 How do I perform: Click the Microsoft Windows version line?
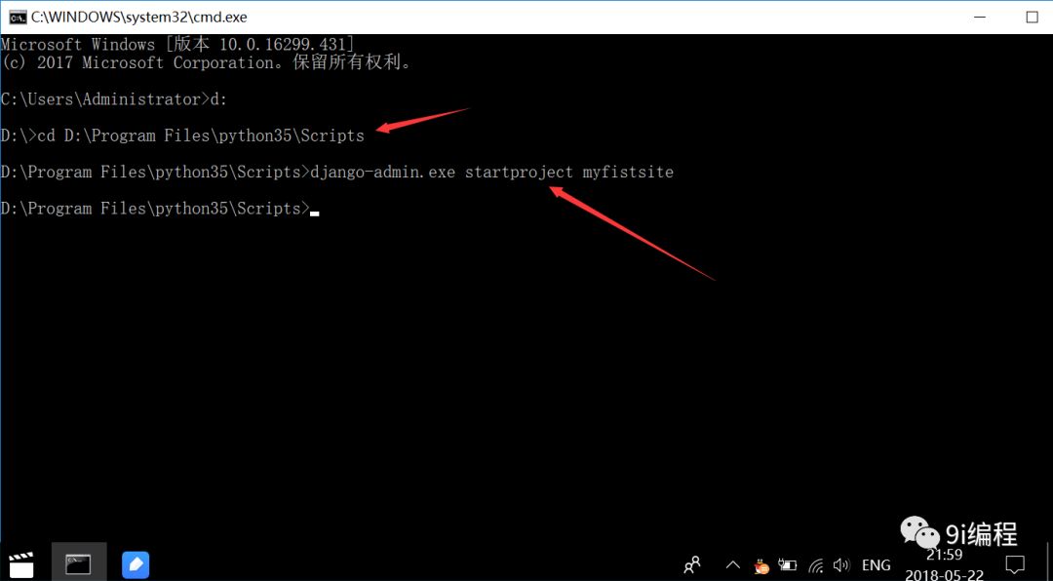(177, 45)
